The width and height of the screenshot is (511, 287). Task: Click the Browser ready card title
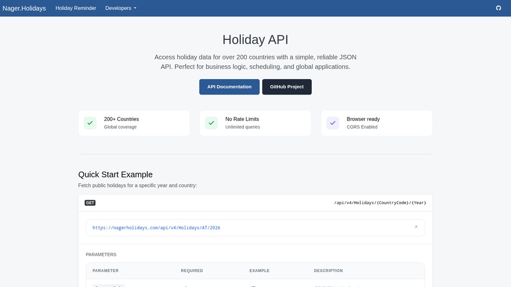pos(363,119)
